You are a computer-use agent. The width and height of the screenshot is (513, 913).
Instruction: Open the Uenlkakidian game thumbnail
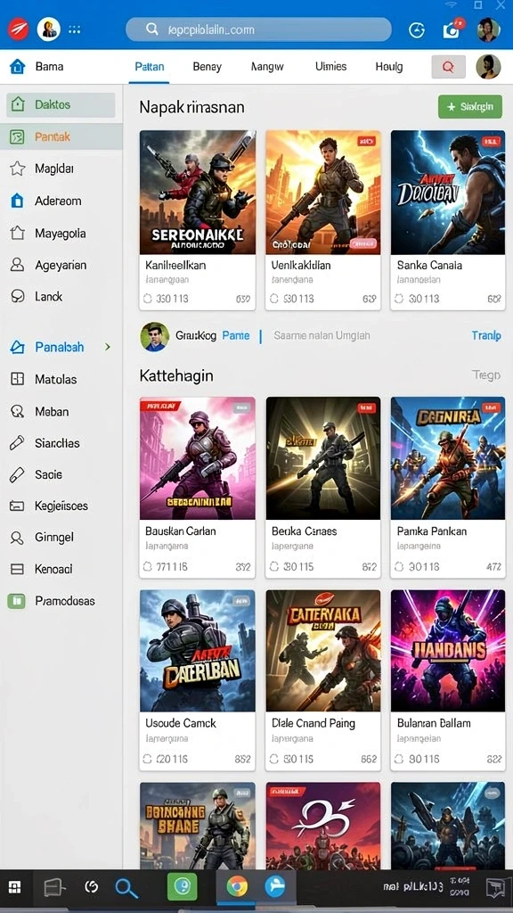(x=323, y=193)
